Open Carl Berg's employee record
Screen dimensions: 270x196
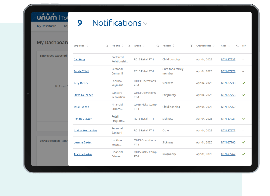pyautogui.click(x=79, y=59)
